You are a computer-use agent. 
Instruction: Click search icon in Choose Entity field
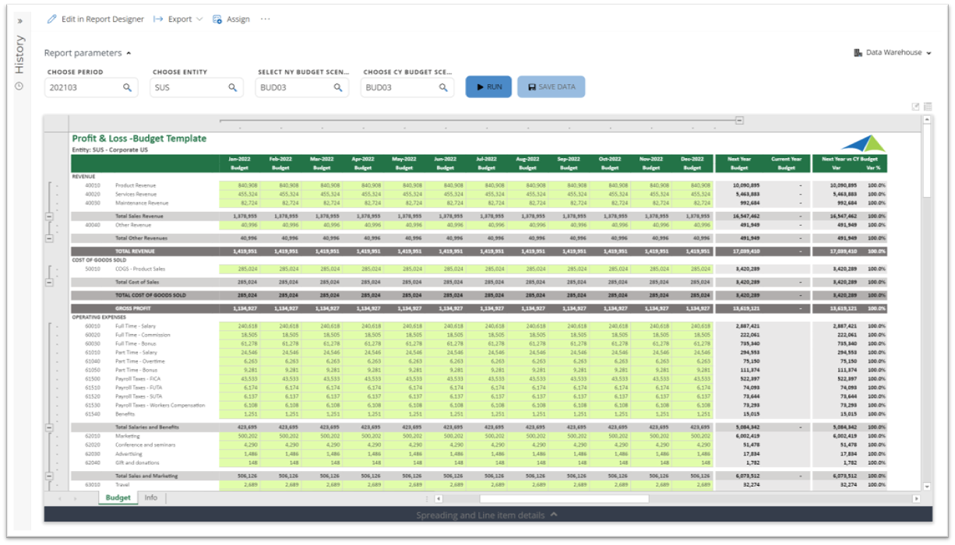tap(232, 88)
